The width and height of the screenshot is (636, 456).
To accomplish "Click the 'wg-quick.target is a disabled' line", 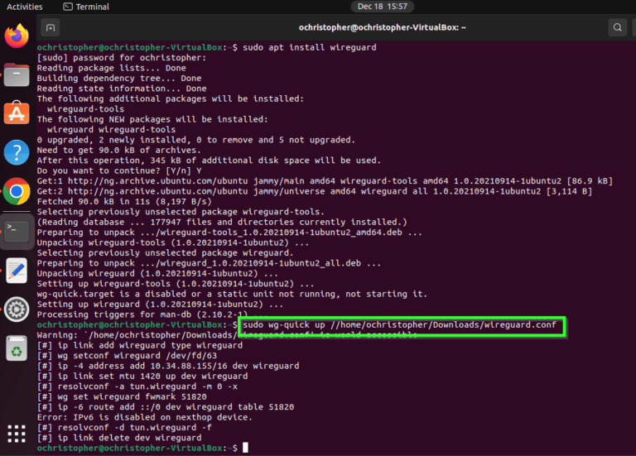I will (x=232, y=294).
